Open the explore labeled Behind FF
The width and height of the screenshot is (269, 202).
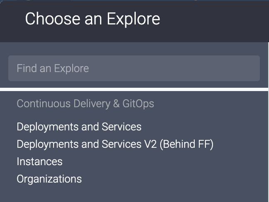click(115, 144)
